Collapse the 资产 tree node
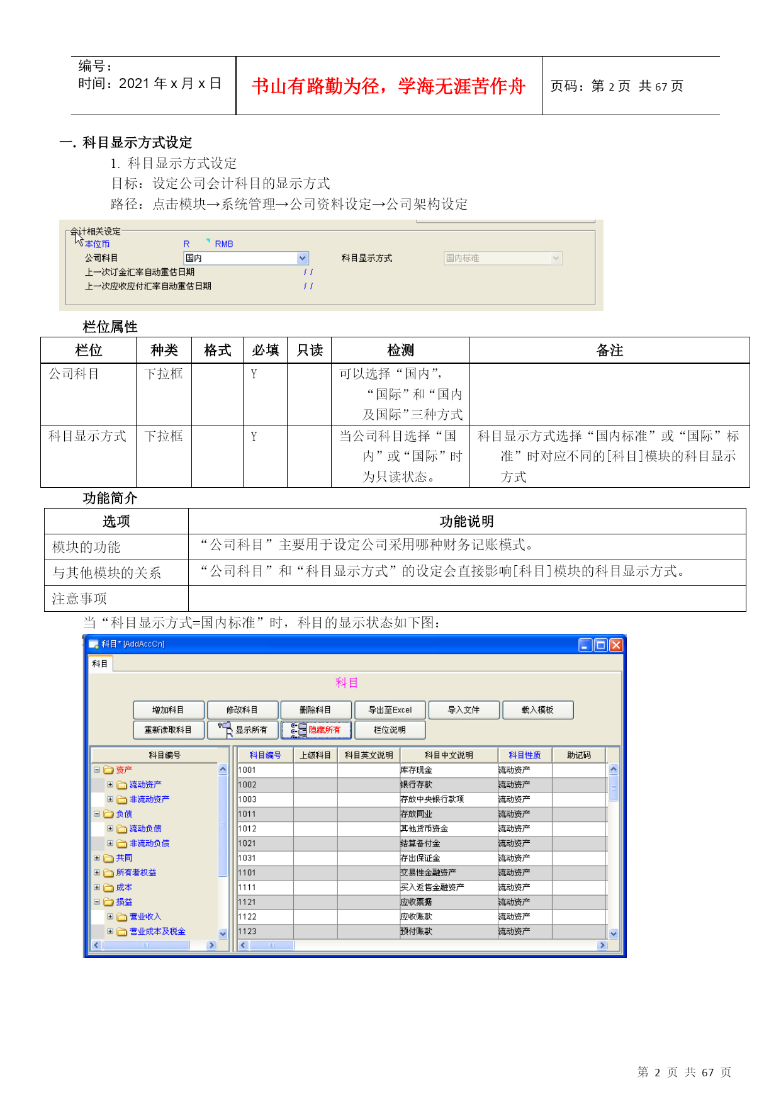781x1104 pixels. (97, 770)
